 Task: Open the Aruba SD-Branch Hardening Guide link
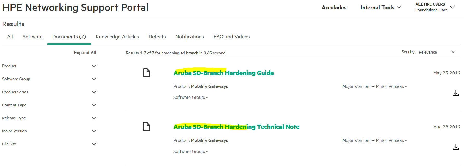223,73
